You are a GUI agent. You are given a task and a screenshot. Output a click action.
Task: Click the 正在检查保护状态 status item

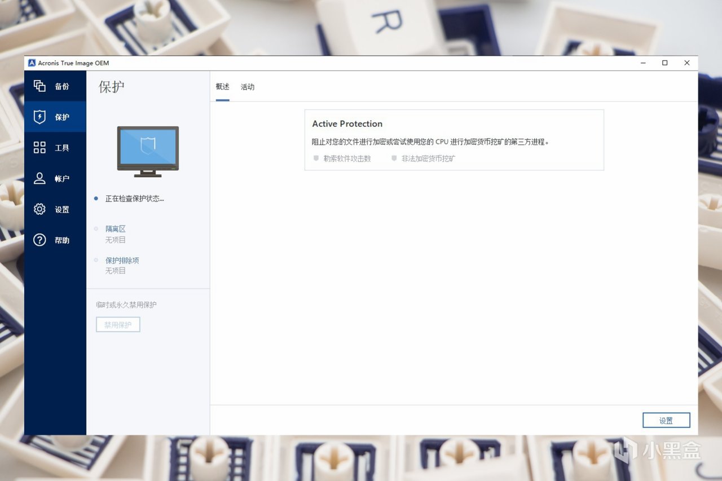coord(134,198)
